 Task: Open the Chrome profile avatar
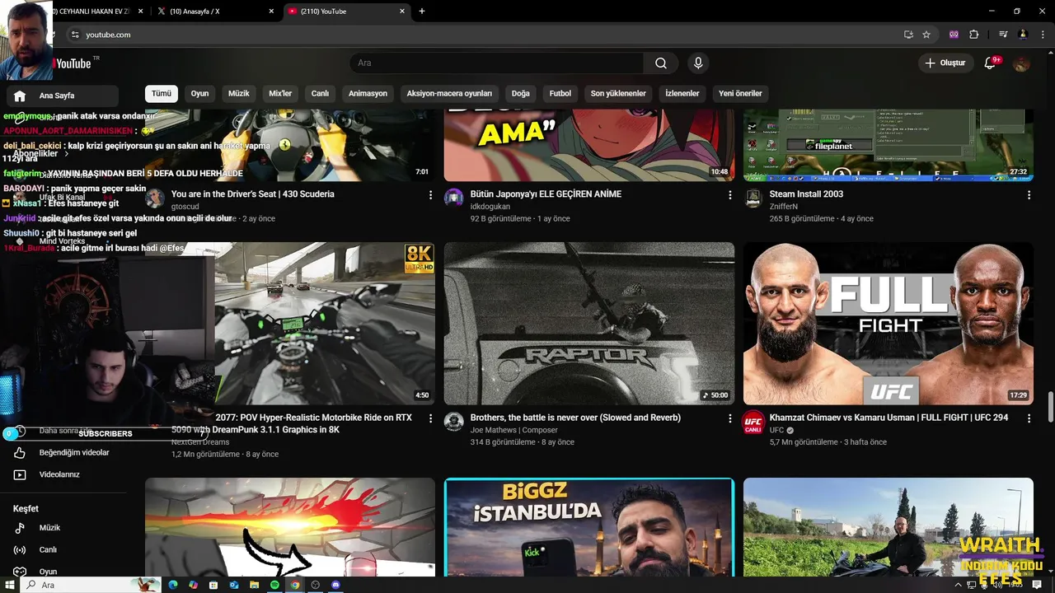1023,35
